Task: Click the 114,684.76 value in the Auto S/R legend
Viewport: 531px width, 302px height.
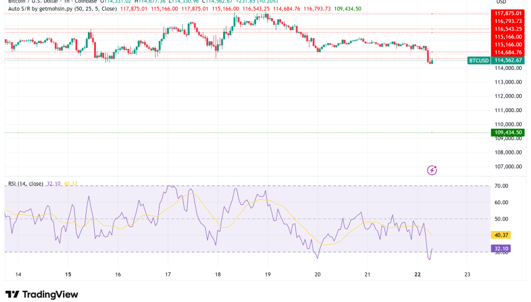Action: pyautogui.click(x=287, y=9)
